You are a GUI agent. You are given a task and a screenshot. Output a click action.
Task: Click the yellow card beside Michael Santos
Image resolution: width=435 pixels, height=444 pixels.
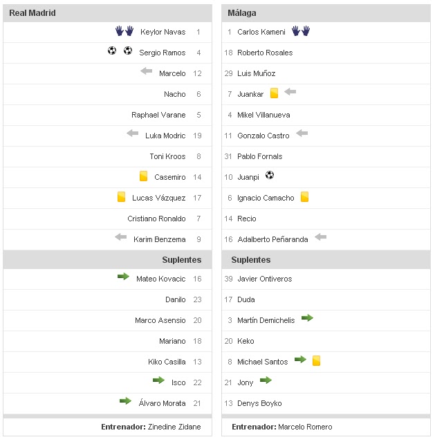click(316, 360)
